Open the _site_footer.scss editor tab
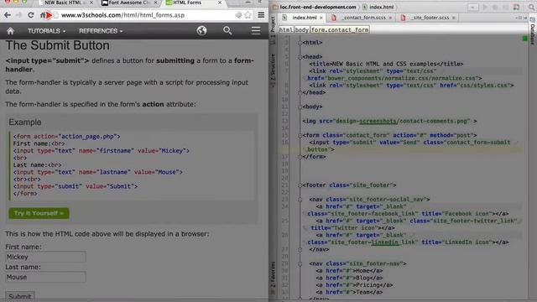This screenshot has height=302, width=537. [428, 18]
